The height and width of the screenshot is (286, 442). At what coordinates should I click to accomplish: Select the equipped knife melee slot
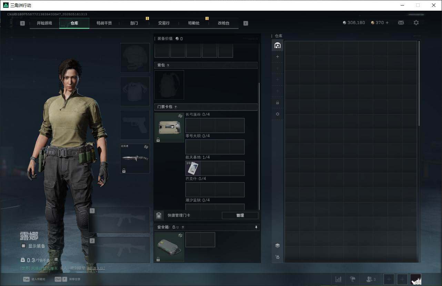coord(135,158)
